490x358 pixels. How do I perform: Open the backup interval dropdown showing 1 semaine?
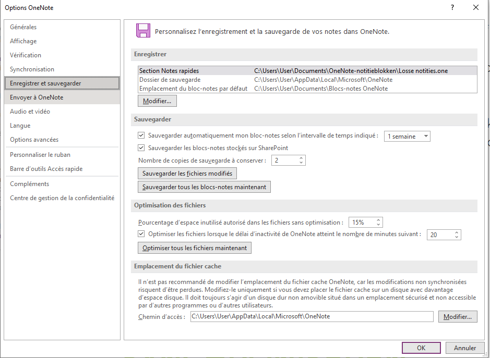coord(407,137)
